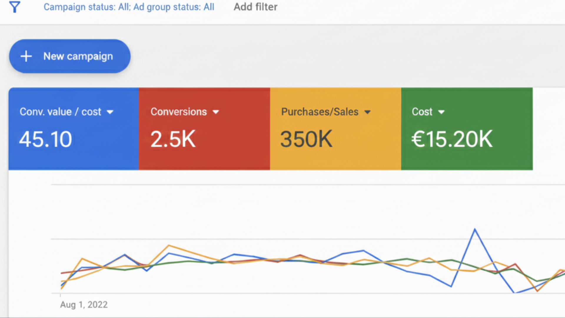Viewport: 565px width, 318px height.
Task: Select the Conv. value / cost label
Action: [x=60, y=112]
